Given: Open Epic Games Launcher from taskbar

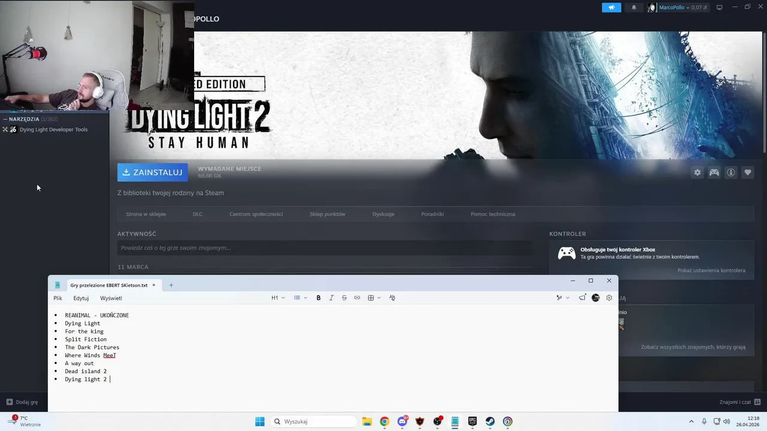Looking at the screenshot, I should point(472,421).
